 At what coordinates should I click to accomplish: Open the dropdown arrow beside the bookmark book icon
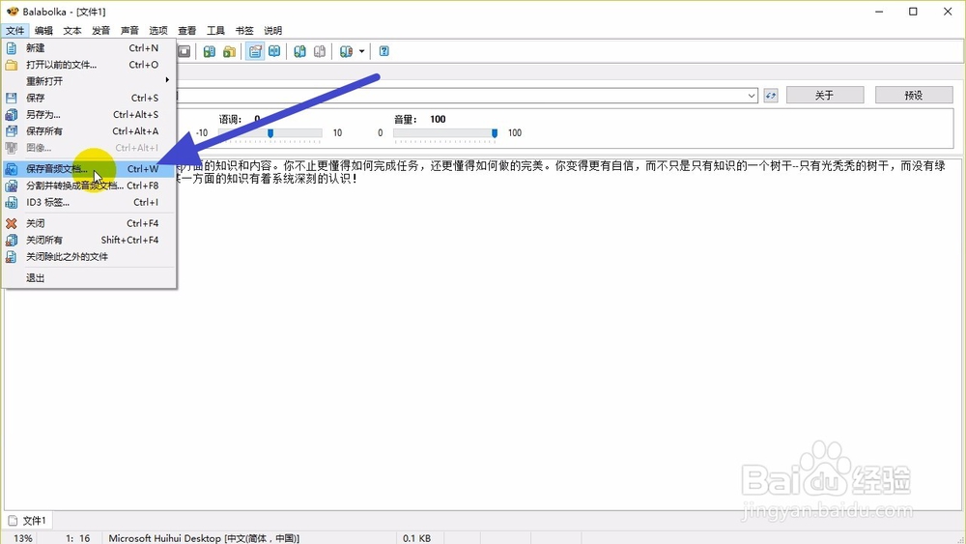361,52
